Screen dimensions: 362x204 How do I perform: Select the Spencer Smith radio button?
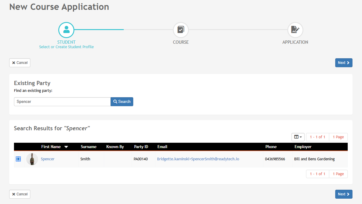point(18,159)
